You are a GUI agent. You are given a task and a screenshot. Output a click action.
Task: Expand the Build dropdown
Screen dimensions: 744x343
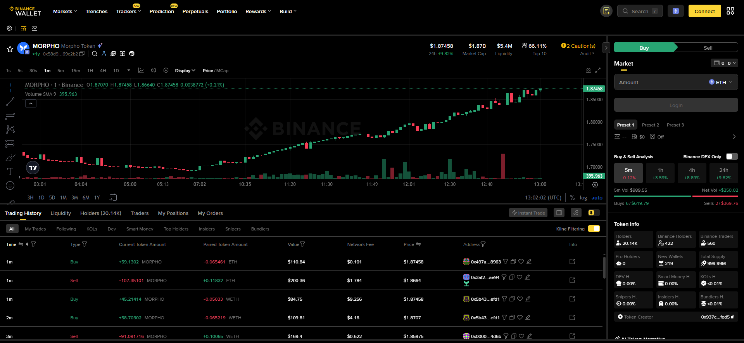[x=288, y=11]
